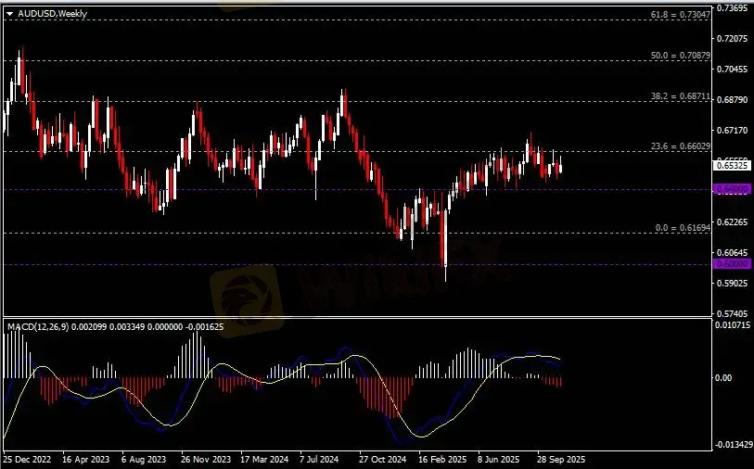The image size is (754, 469).
Task: Click the 0.73695 top price scale value
Action: (x=733, y=8)
